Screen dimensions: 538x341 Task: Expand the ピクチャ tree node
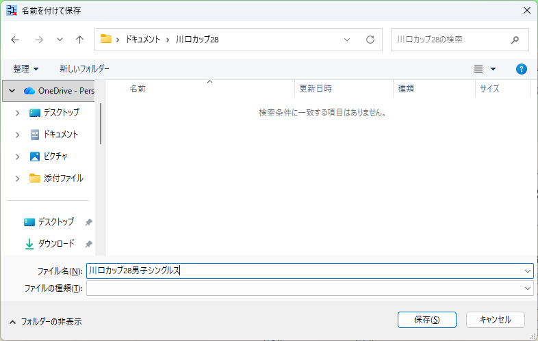pos(18,156)
